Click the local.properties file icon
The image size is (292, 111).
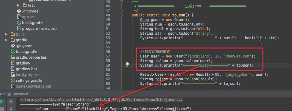pos(13,75)
